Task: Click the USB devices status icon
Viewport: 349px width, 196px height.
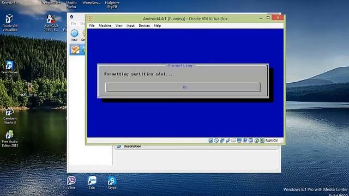Action: pos(228,140)
